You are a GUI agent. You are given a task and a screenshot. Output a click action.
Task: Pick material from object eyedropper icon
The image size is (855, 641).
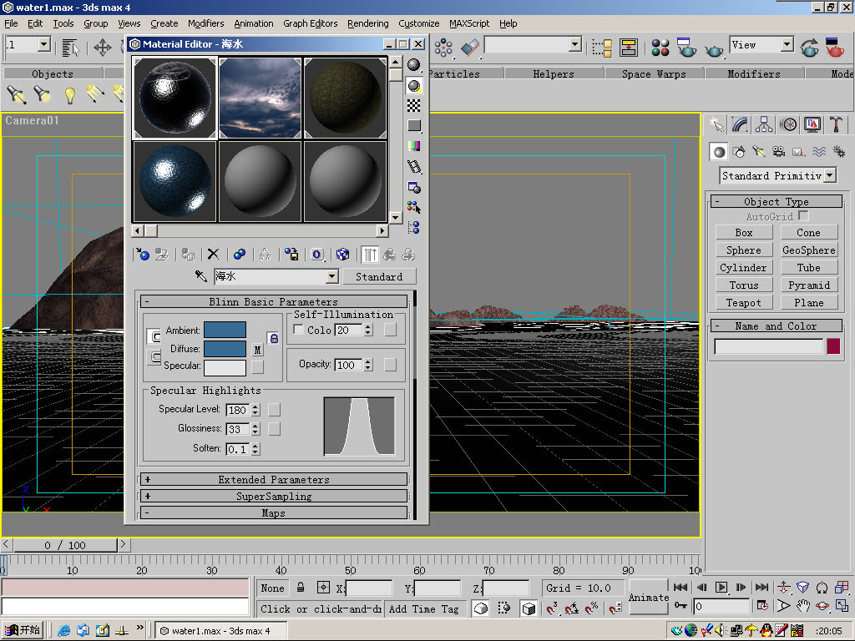pos(200,276)
